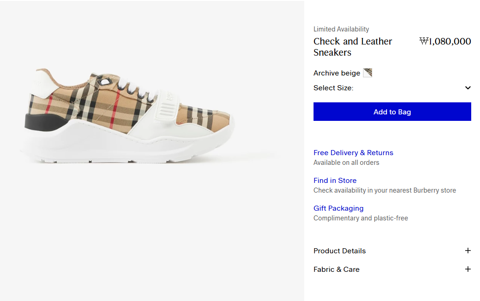Expand the Fabric & Care section title

coord(336,270)
